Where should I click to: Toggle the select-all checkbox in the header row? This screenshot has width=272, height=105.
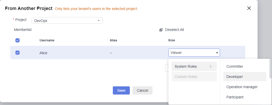18,40
